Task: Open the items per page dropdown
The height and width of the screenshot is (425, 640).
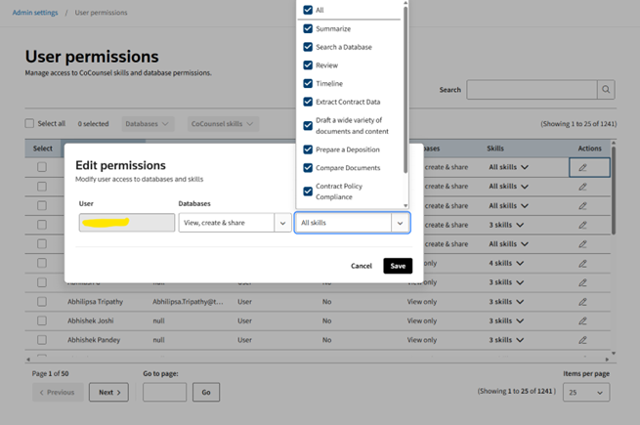Action: (586, 392)
